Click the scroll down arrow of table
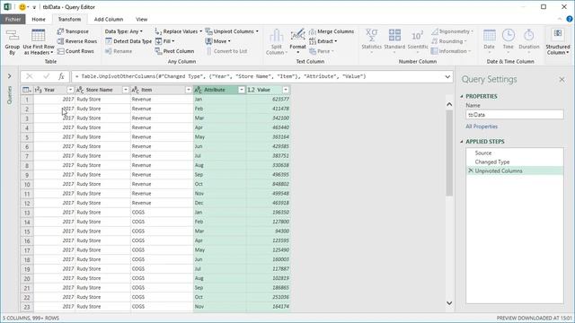Viewport: 575px width, 323px height. (x=449, y=303)
